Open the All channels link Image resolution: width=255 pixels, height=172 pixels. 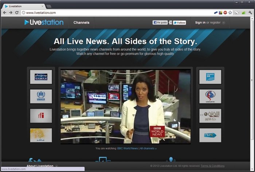click(x=148, y=148)
